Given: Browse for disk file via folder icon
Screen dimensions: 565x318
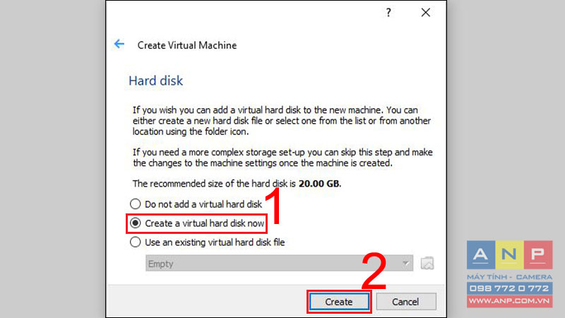Looking at the screenshot, I should point(427,263).
